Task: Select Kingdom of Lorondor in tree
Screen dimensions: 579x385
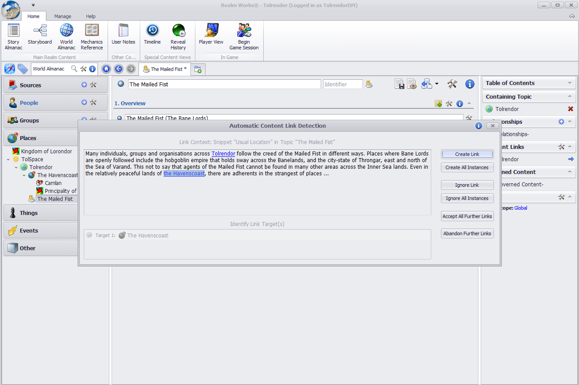Action: tap(46, 151)
